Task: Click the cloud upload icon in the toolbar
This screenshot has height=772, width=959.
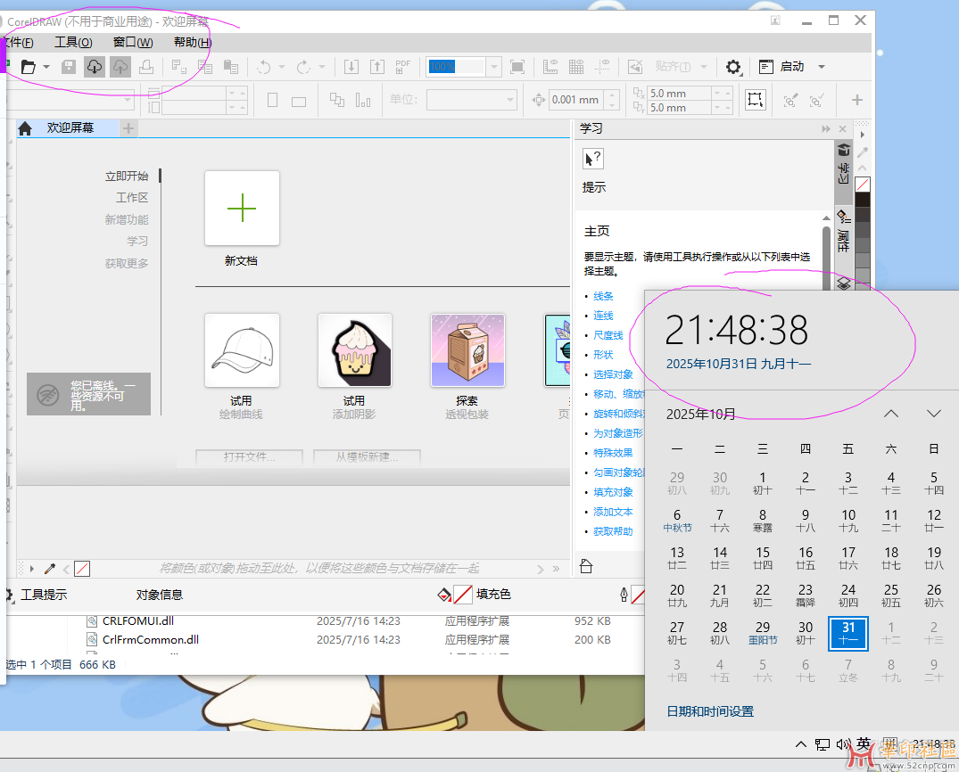Action: click(x=120, y=67)
